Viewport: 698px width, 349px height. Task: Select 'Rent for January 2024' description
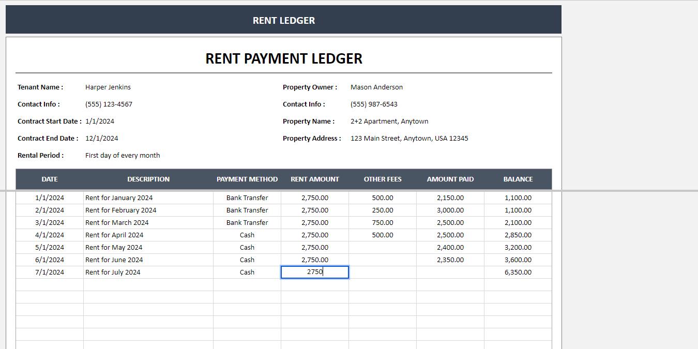tap(148, 198)
